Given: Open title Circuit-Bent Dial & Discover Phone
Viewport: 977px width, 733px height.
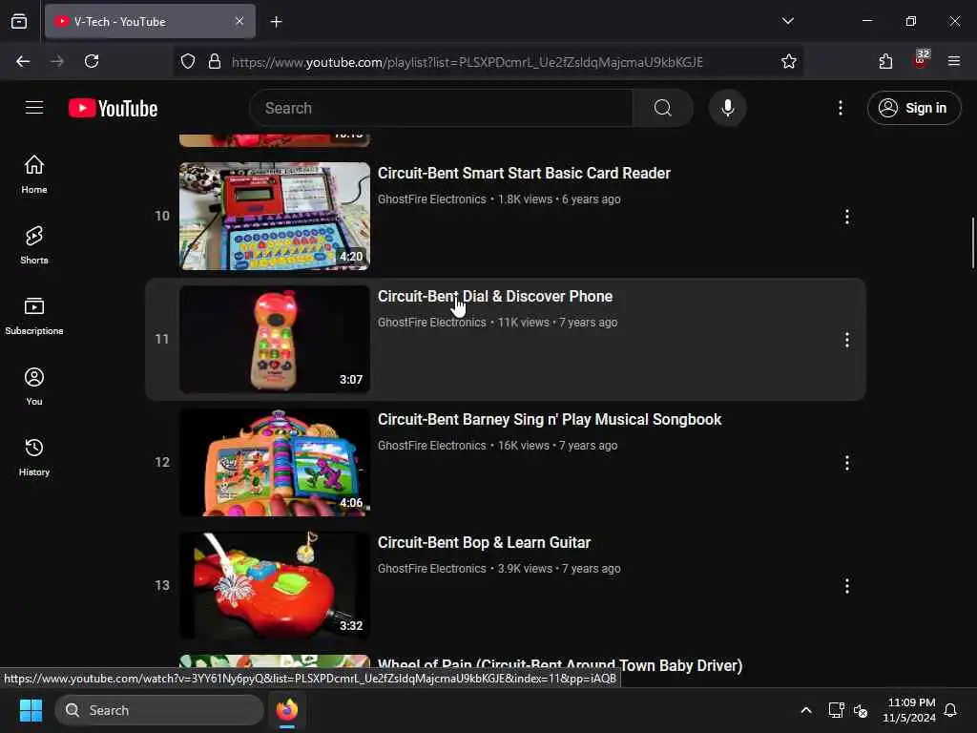Looking at the screenshot, I should (495, 296).
